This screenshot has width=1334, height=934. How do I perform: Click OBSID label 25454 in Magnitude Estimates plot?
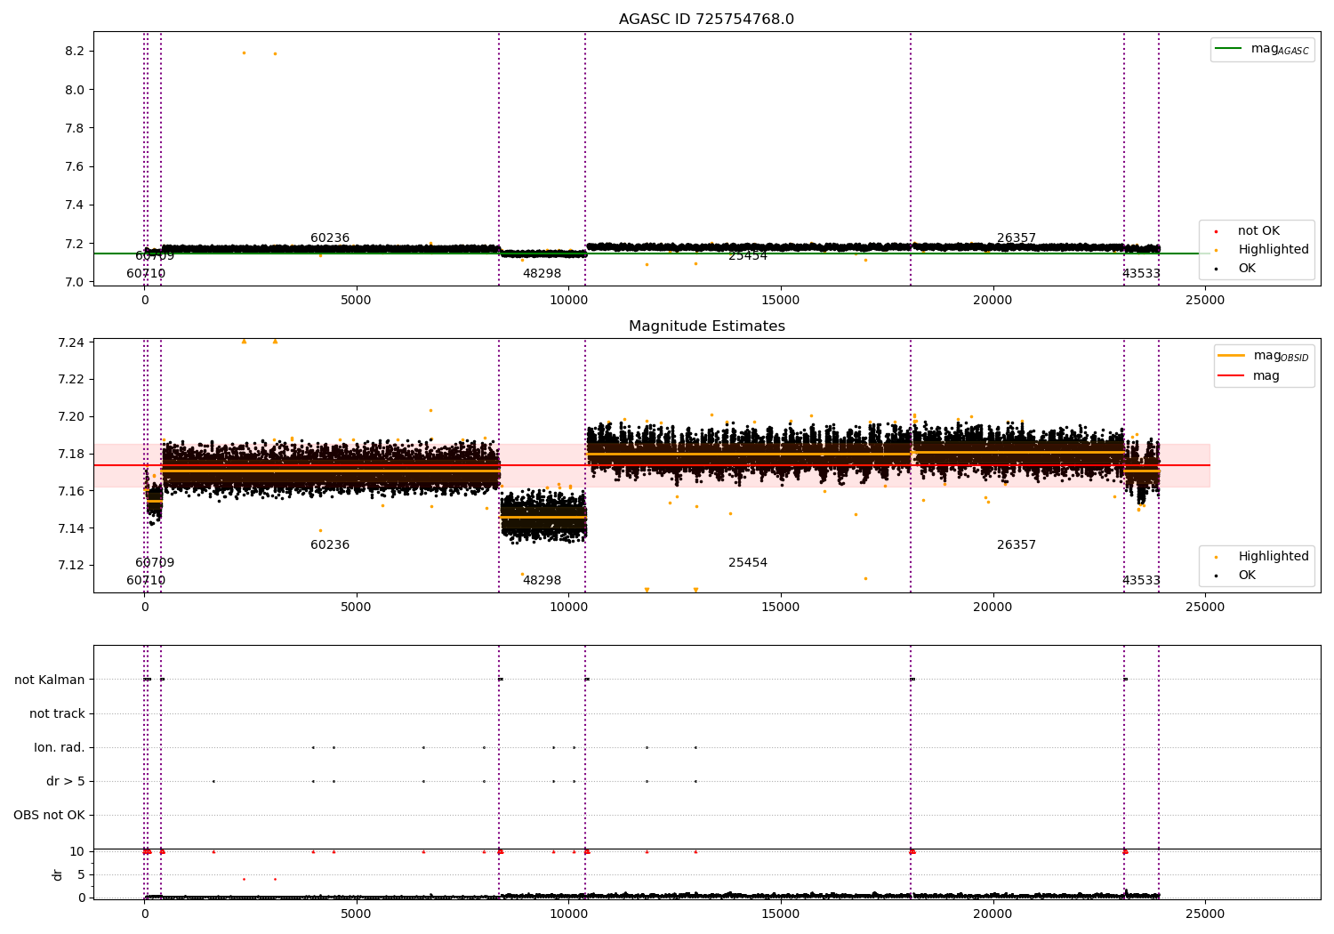(748, 563)
